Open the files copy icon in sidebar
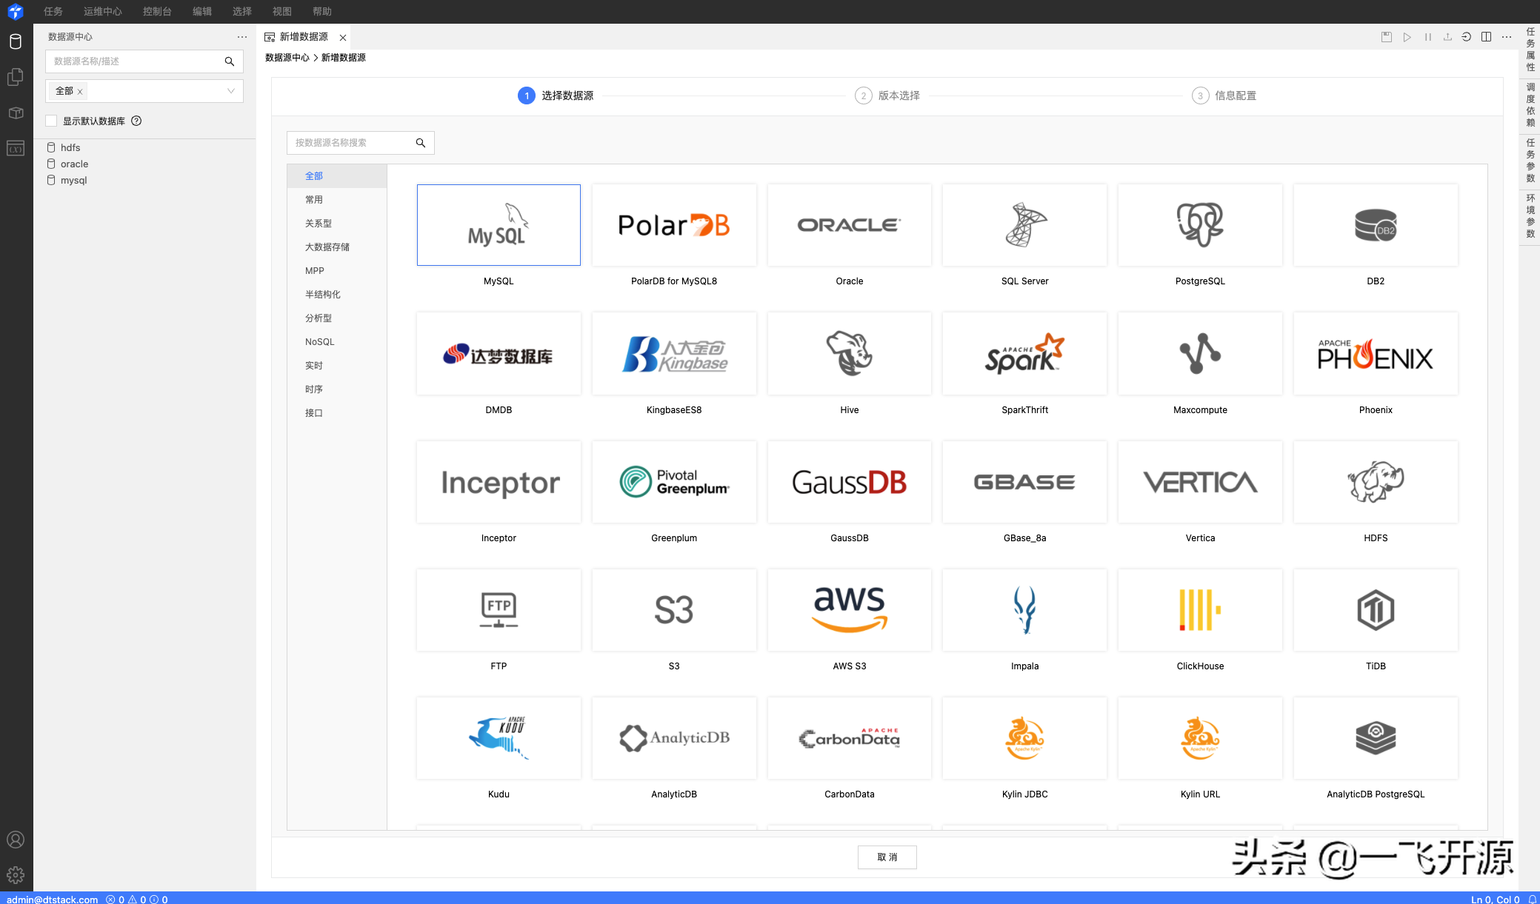 (16, 77)
